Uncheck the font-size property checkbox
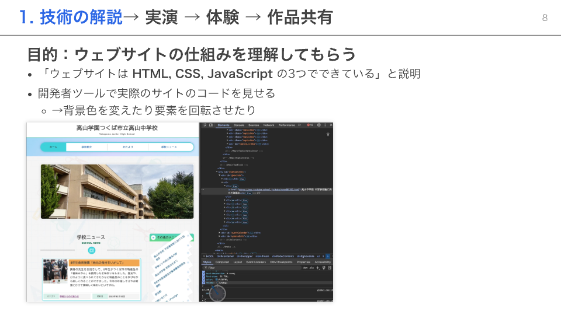 click(x=203, y=276)
